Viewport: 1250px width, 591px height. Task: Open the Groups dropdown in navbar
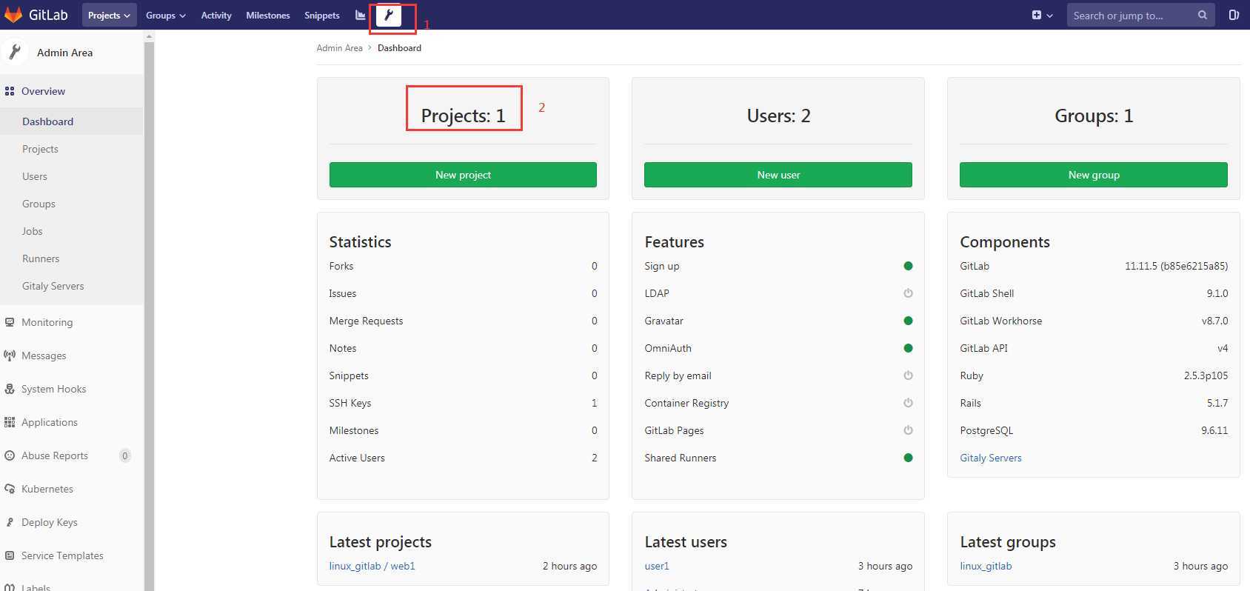[x=166, y=15]
